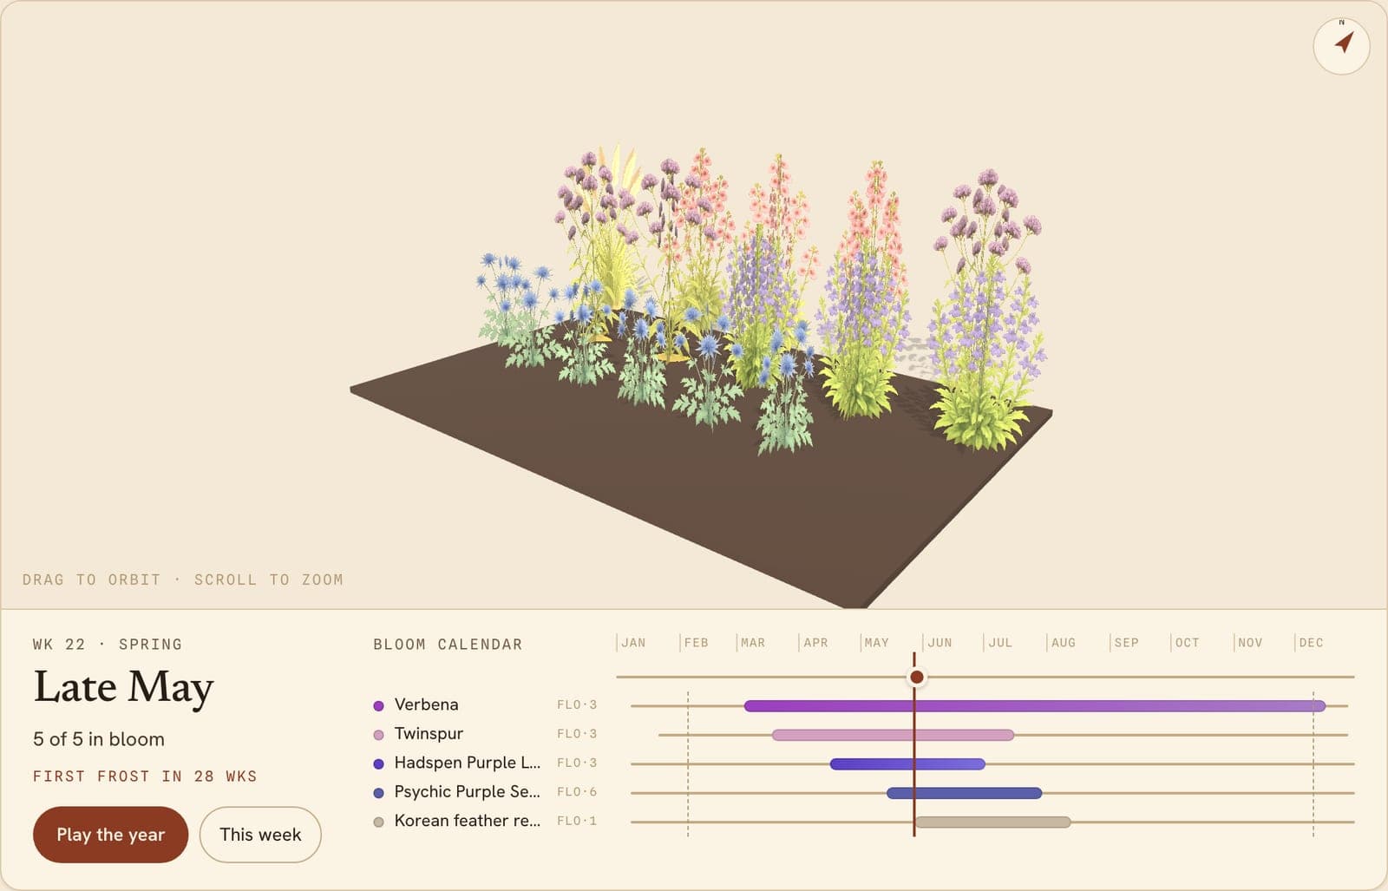Click the Psychic Purple bloom bar
Image resolution: width=1388 pixels, height=891 pixels.
pyautogui.click(x=964, y=793)
